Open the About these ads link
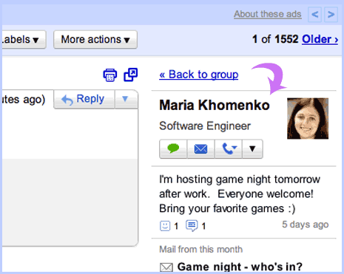The image size is (344, 274). 268,14
